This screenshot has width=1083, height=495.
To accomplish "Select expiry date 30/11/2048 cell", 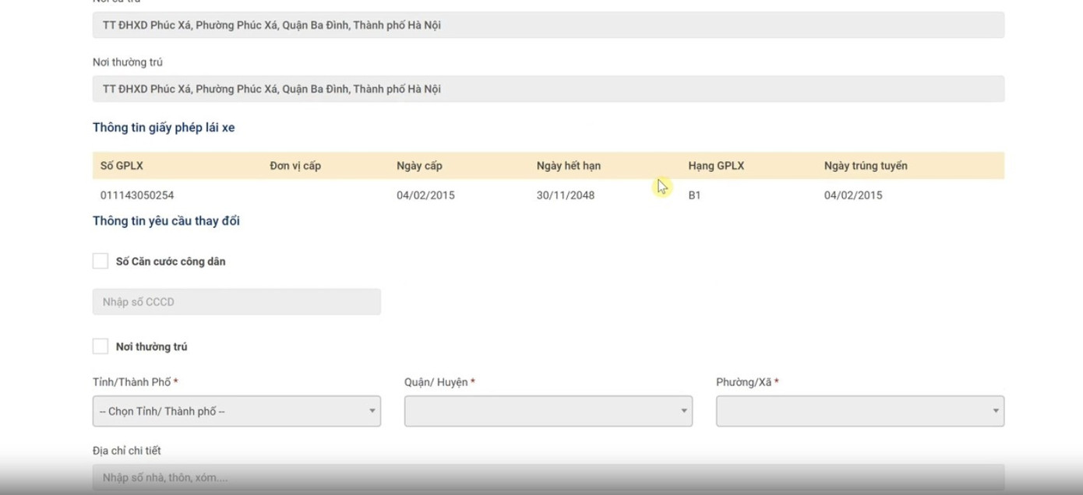I will click(565, 195).
